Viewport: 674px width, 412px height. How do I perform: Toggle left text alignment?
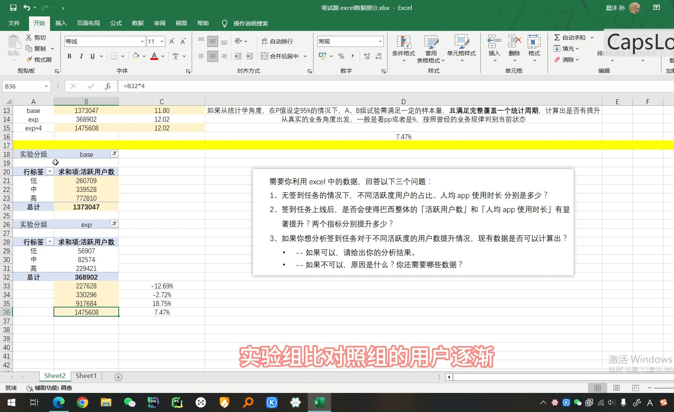click(201, 56)
